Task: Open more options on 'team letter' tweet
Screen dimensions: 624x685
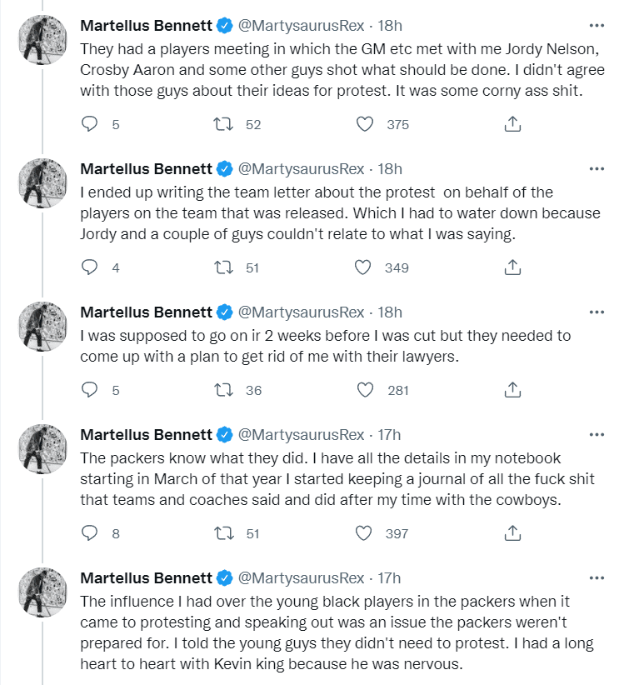Action: click(597, 168)
